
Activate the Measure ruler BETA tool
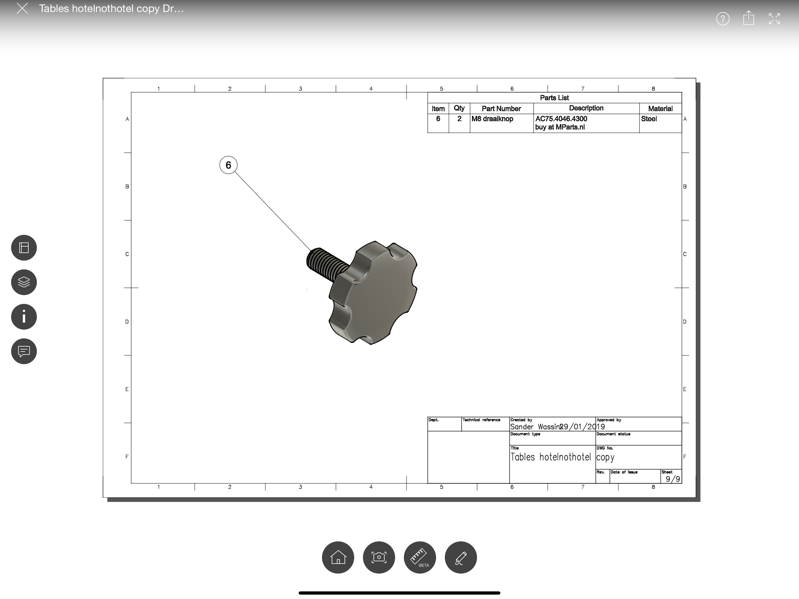pyautogui.click(x=420, y=557)
